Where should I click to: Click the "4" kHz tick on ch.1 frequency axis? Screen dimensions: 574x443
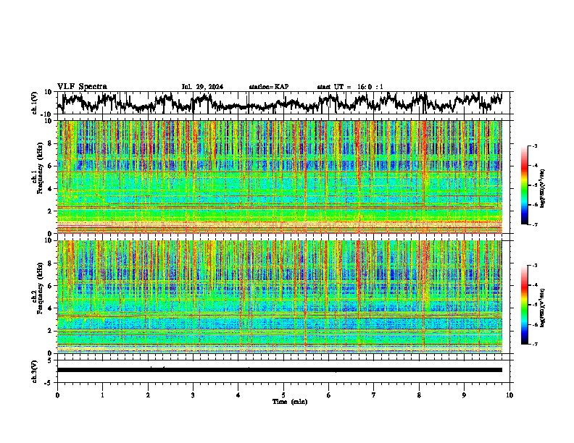51,189
